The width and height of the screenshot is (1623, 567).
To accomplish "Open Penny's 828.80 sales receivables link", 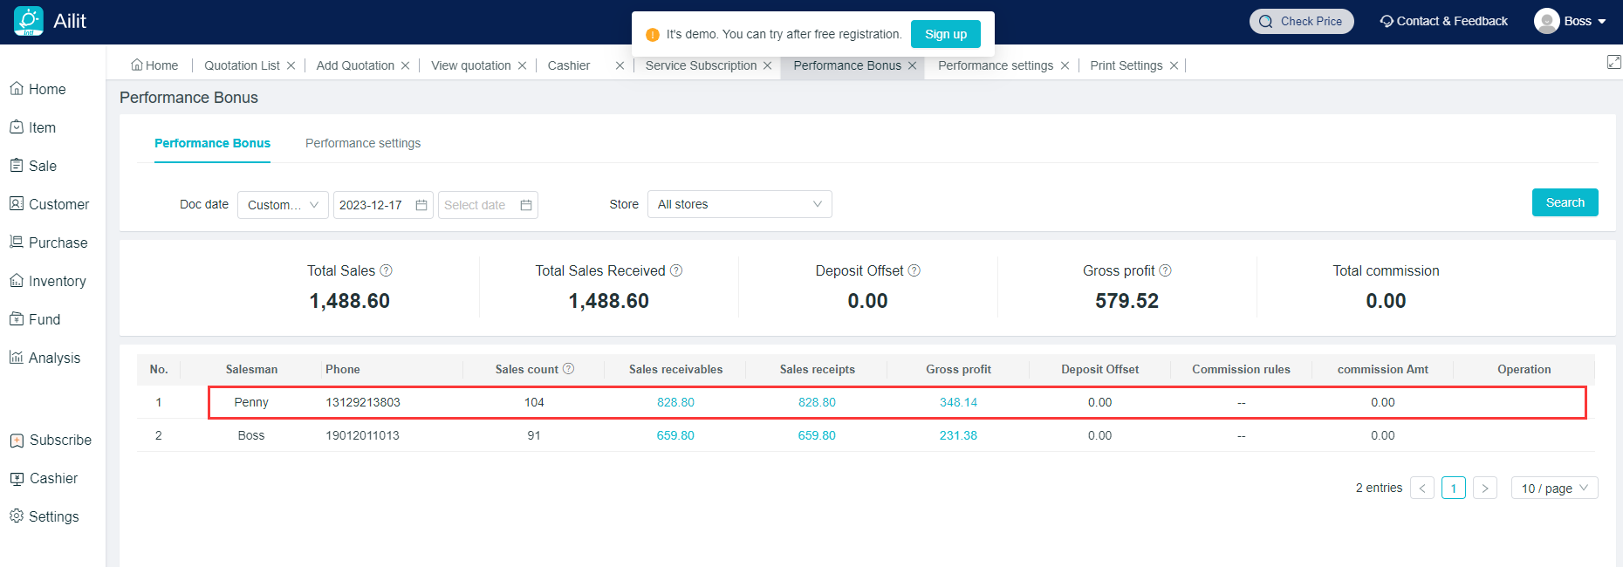I will click(675, 402).
